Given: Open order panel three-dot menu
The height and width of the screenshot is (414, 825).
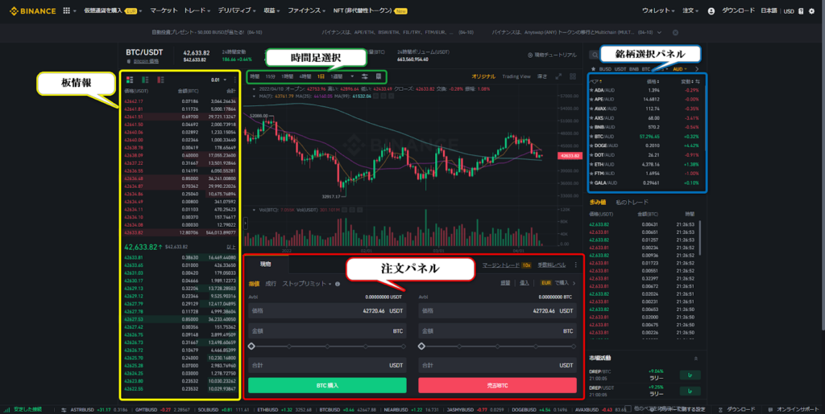Looking at the screenshot, I should (x=575, y=265).
